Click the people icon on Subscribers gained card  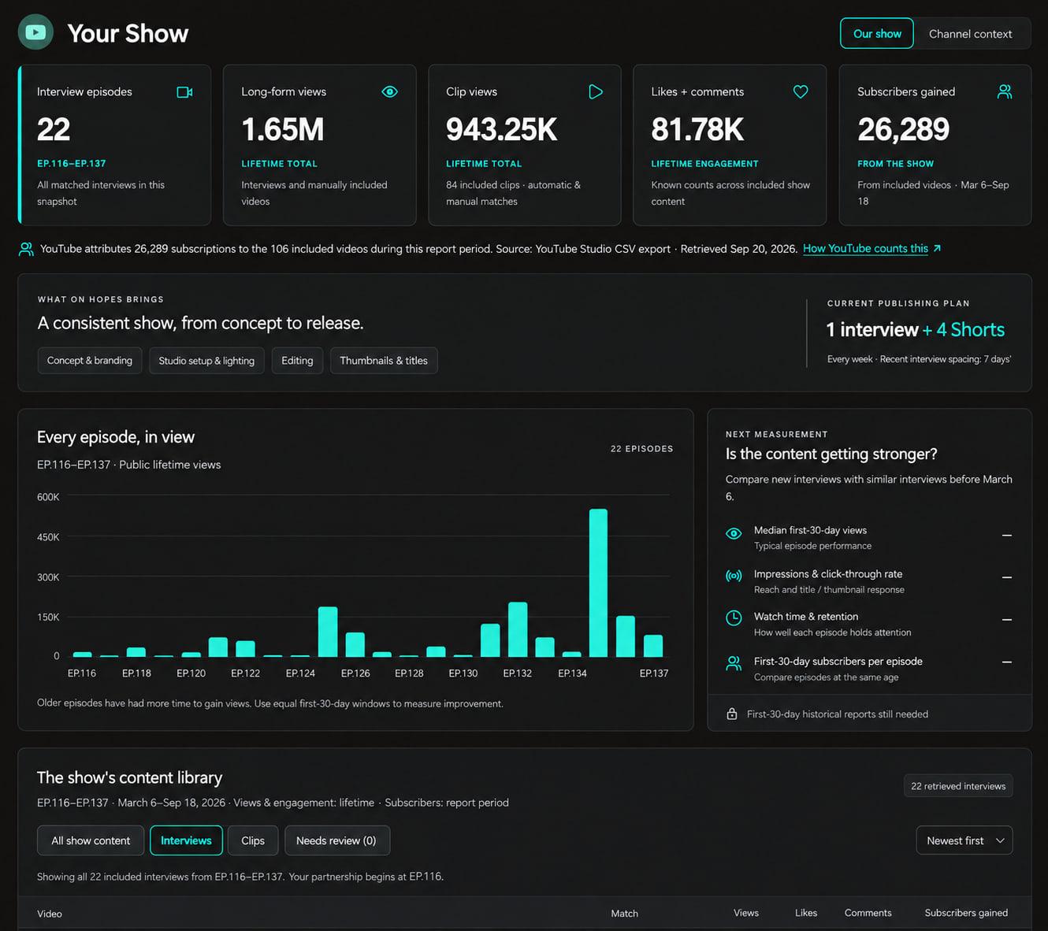(x=1005, y=92)
